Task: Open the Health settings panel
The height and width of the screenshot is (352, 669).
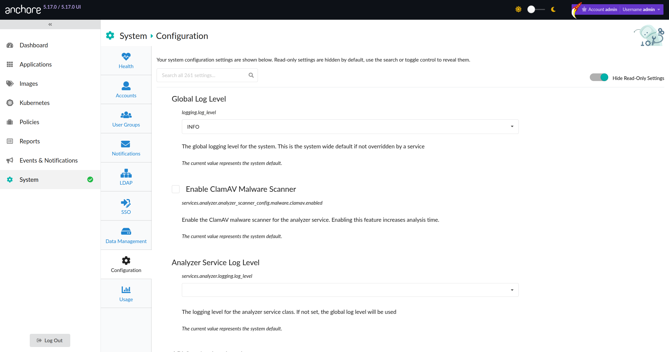Action: (126, 60)
